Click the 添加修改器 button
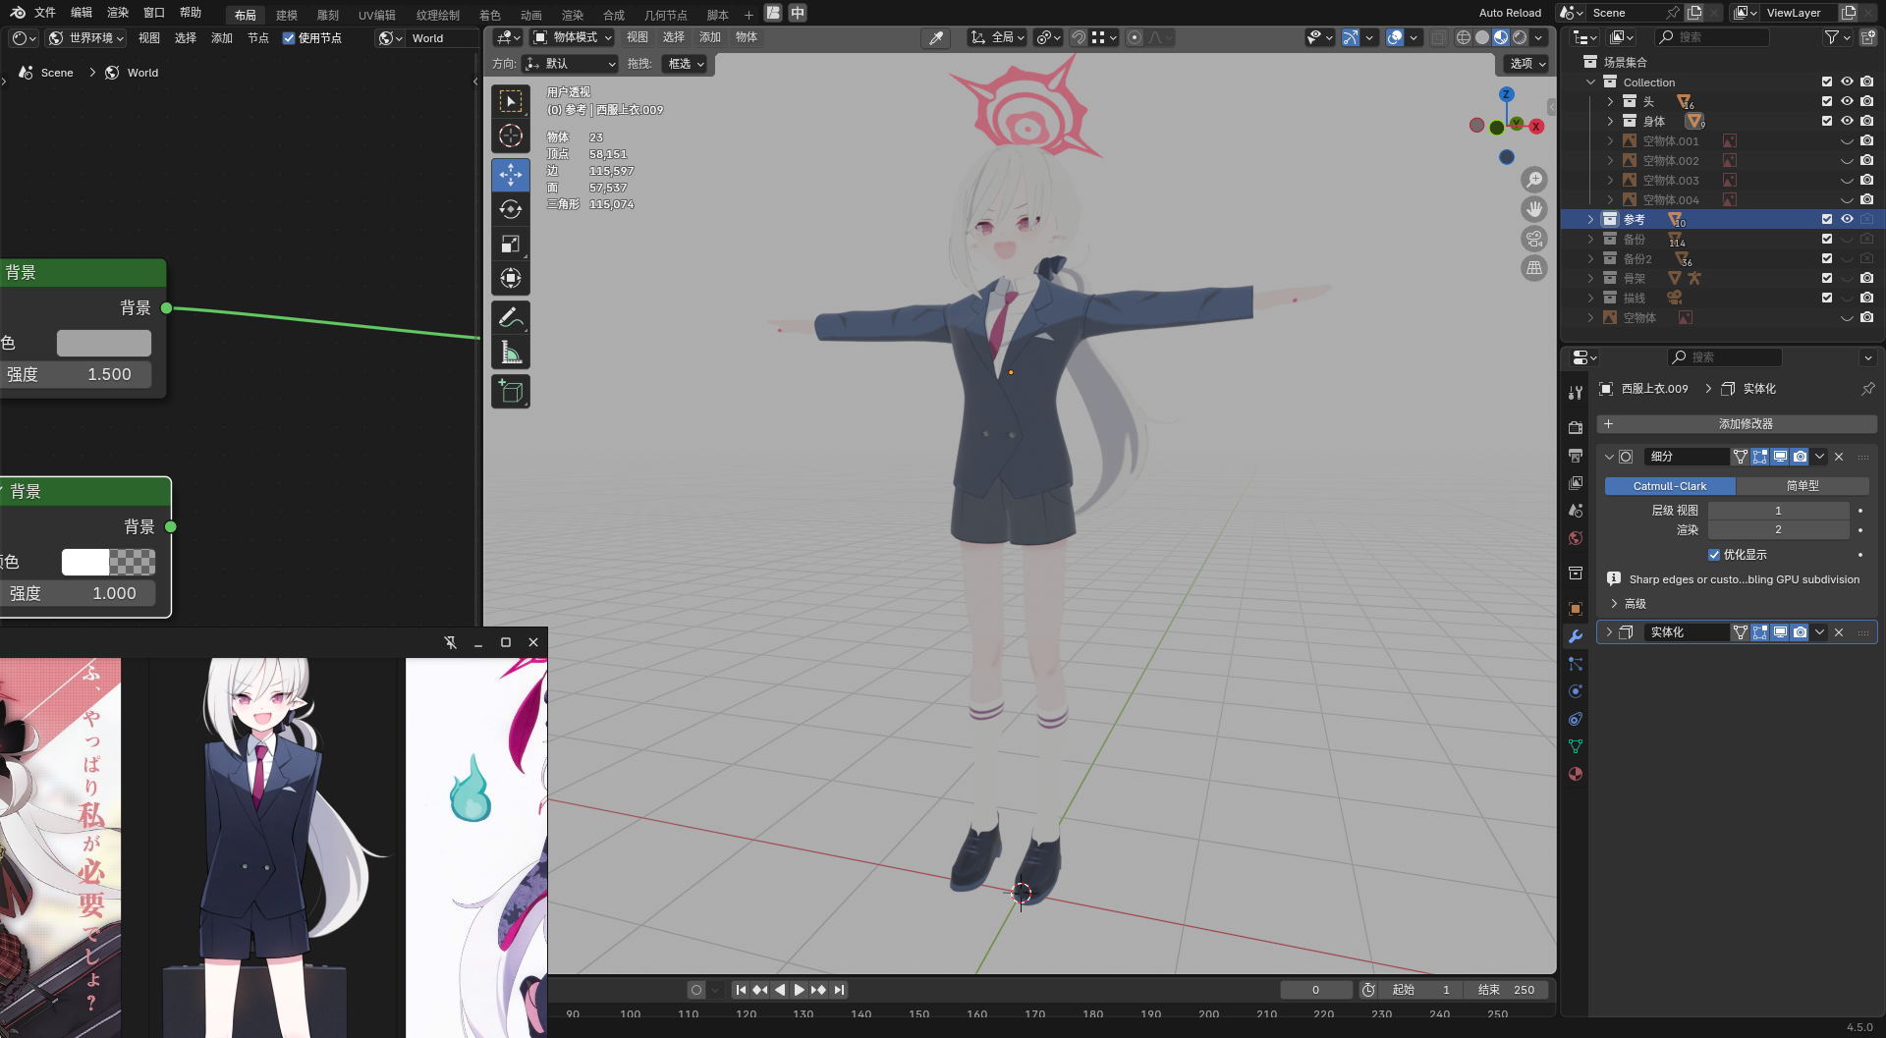Image resolution: width=1886 pixels, height=1038 pixels. [1737, 424]
